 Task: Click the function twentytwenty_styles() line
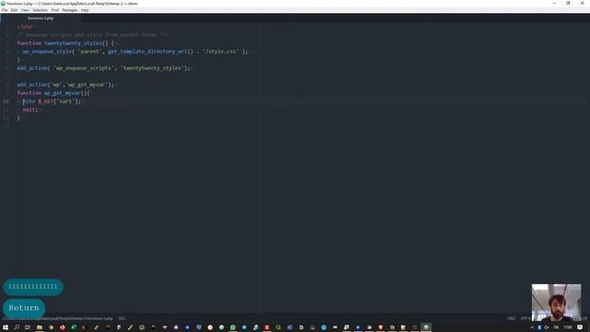pos(65,43)
